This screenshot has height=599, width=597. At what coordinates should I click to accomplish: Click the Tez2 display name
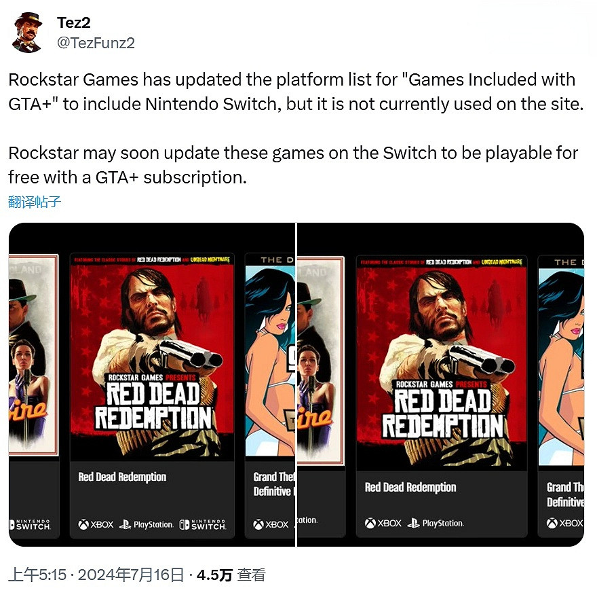click(x=74, y=22)
